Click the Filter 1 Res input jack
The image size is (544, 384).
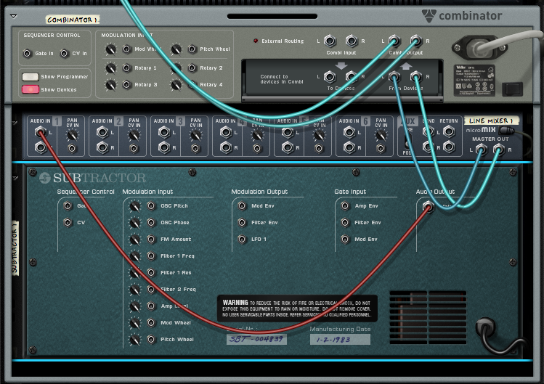151,272
